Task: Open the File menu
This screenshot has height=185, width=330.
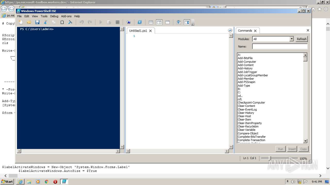Action: pos(19,16)
